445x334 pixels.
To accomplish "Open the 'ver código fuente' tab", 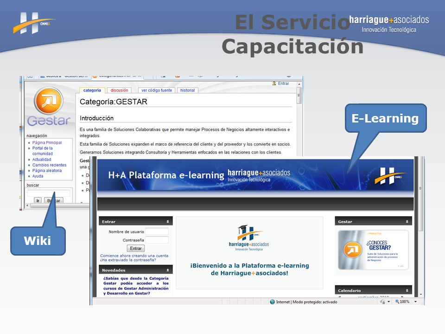I will [x=157, y=90].
